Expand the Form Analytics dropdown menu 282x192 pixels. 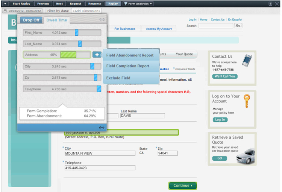151,4
